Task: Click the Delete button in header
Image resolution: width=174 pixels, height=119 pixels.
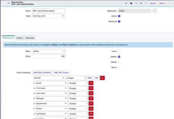Action: pyautogui.click(x=162, y=3)
